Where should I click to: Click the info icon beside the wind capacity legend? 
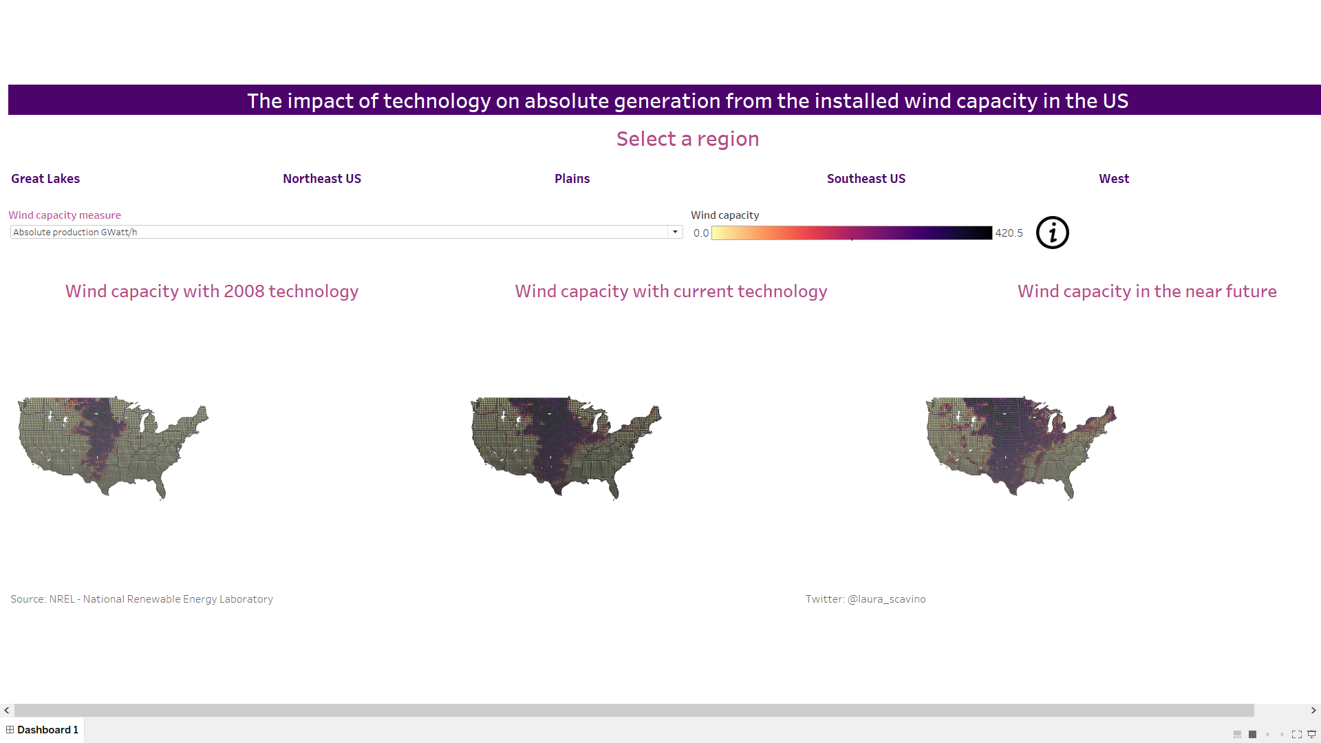[1052, 233]
